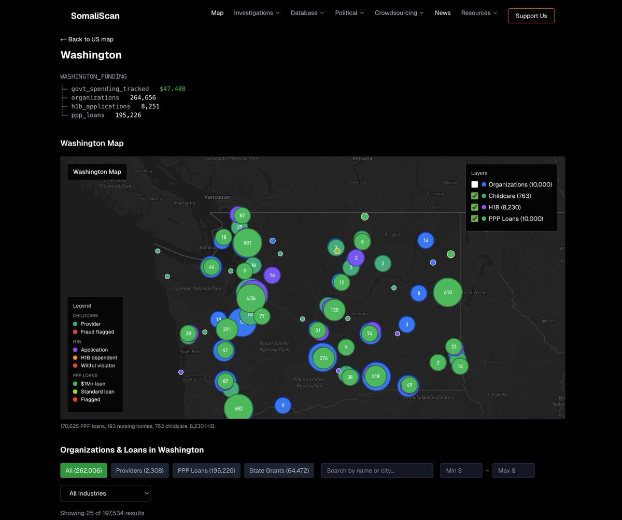622x520 pixels.
Task: Open the Map nav item
Action: point(217,13)
